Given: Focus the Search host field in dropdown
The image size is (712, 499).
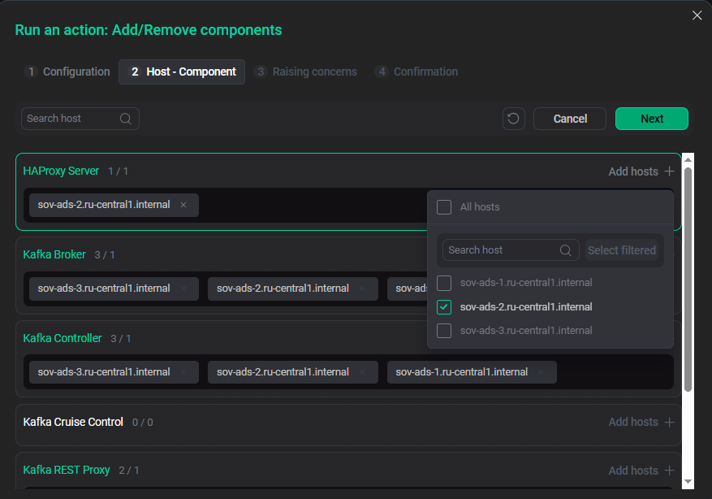Looking at the screenshot, I should (x=511, y=250).
